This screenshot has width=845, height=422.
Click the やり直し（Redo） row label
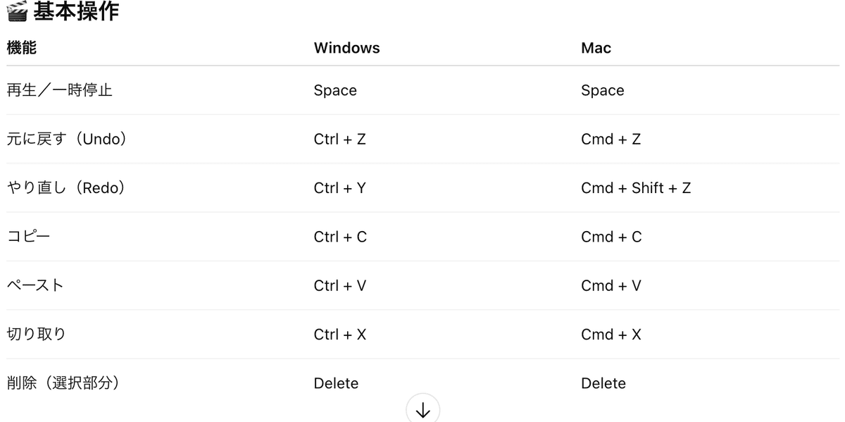[66, 188]
